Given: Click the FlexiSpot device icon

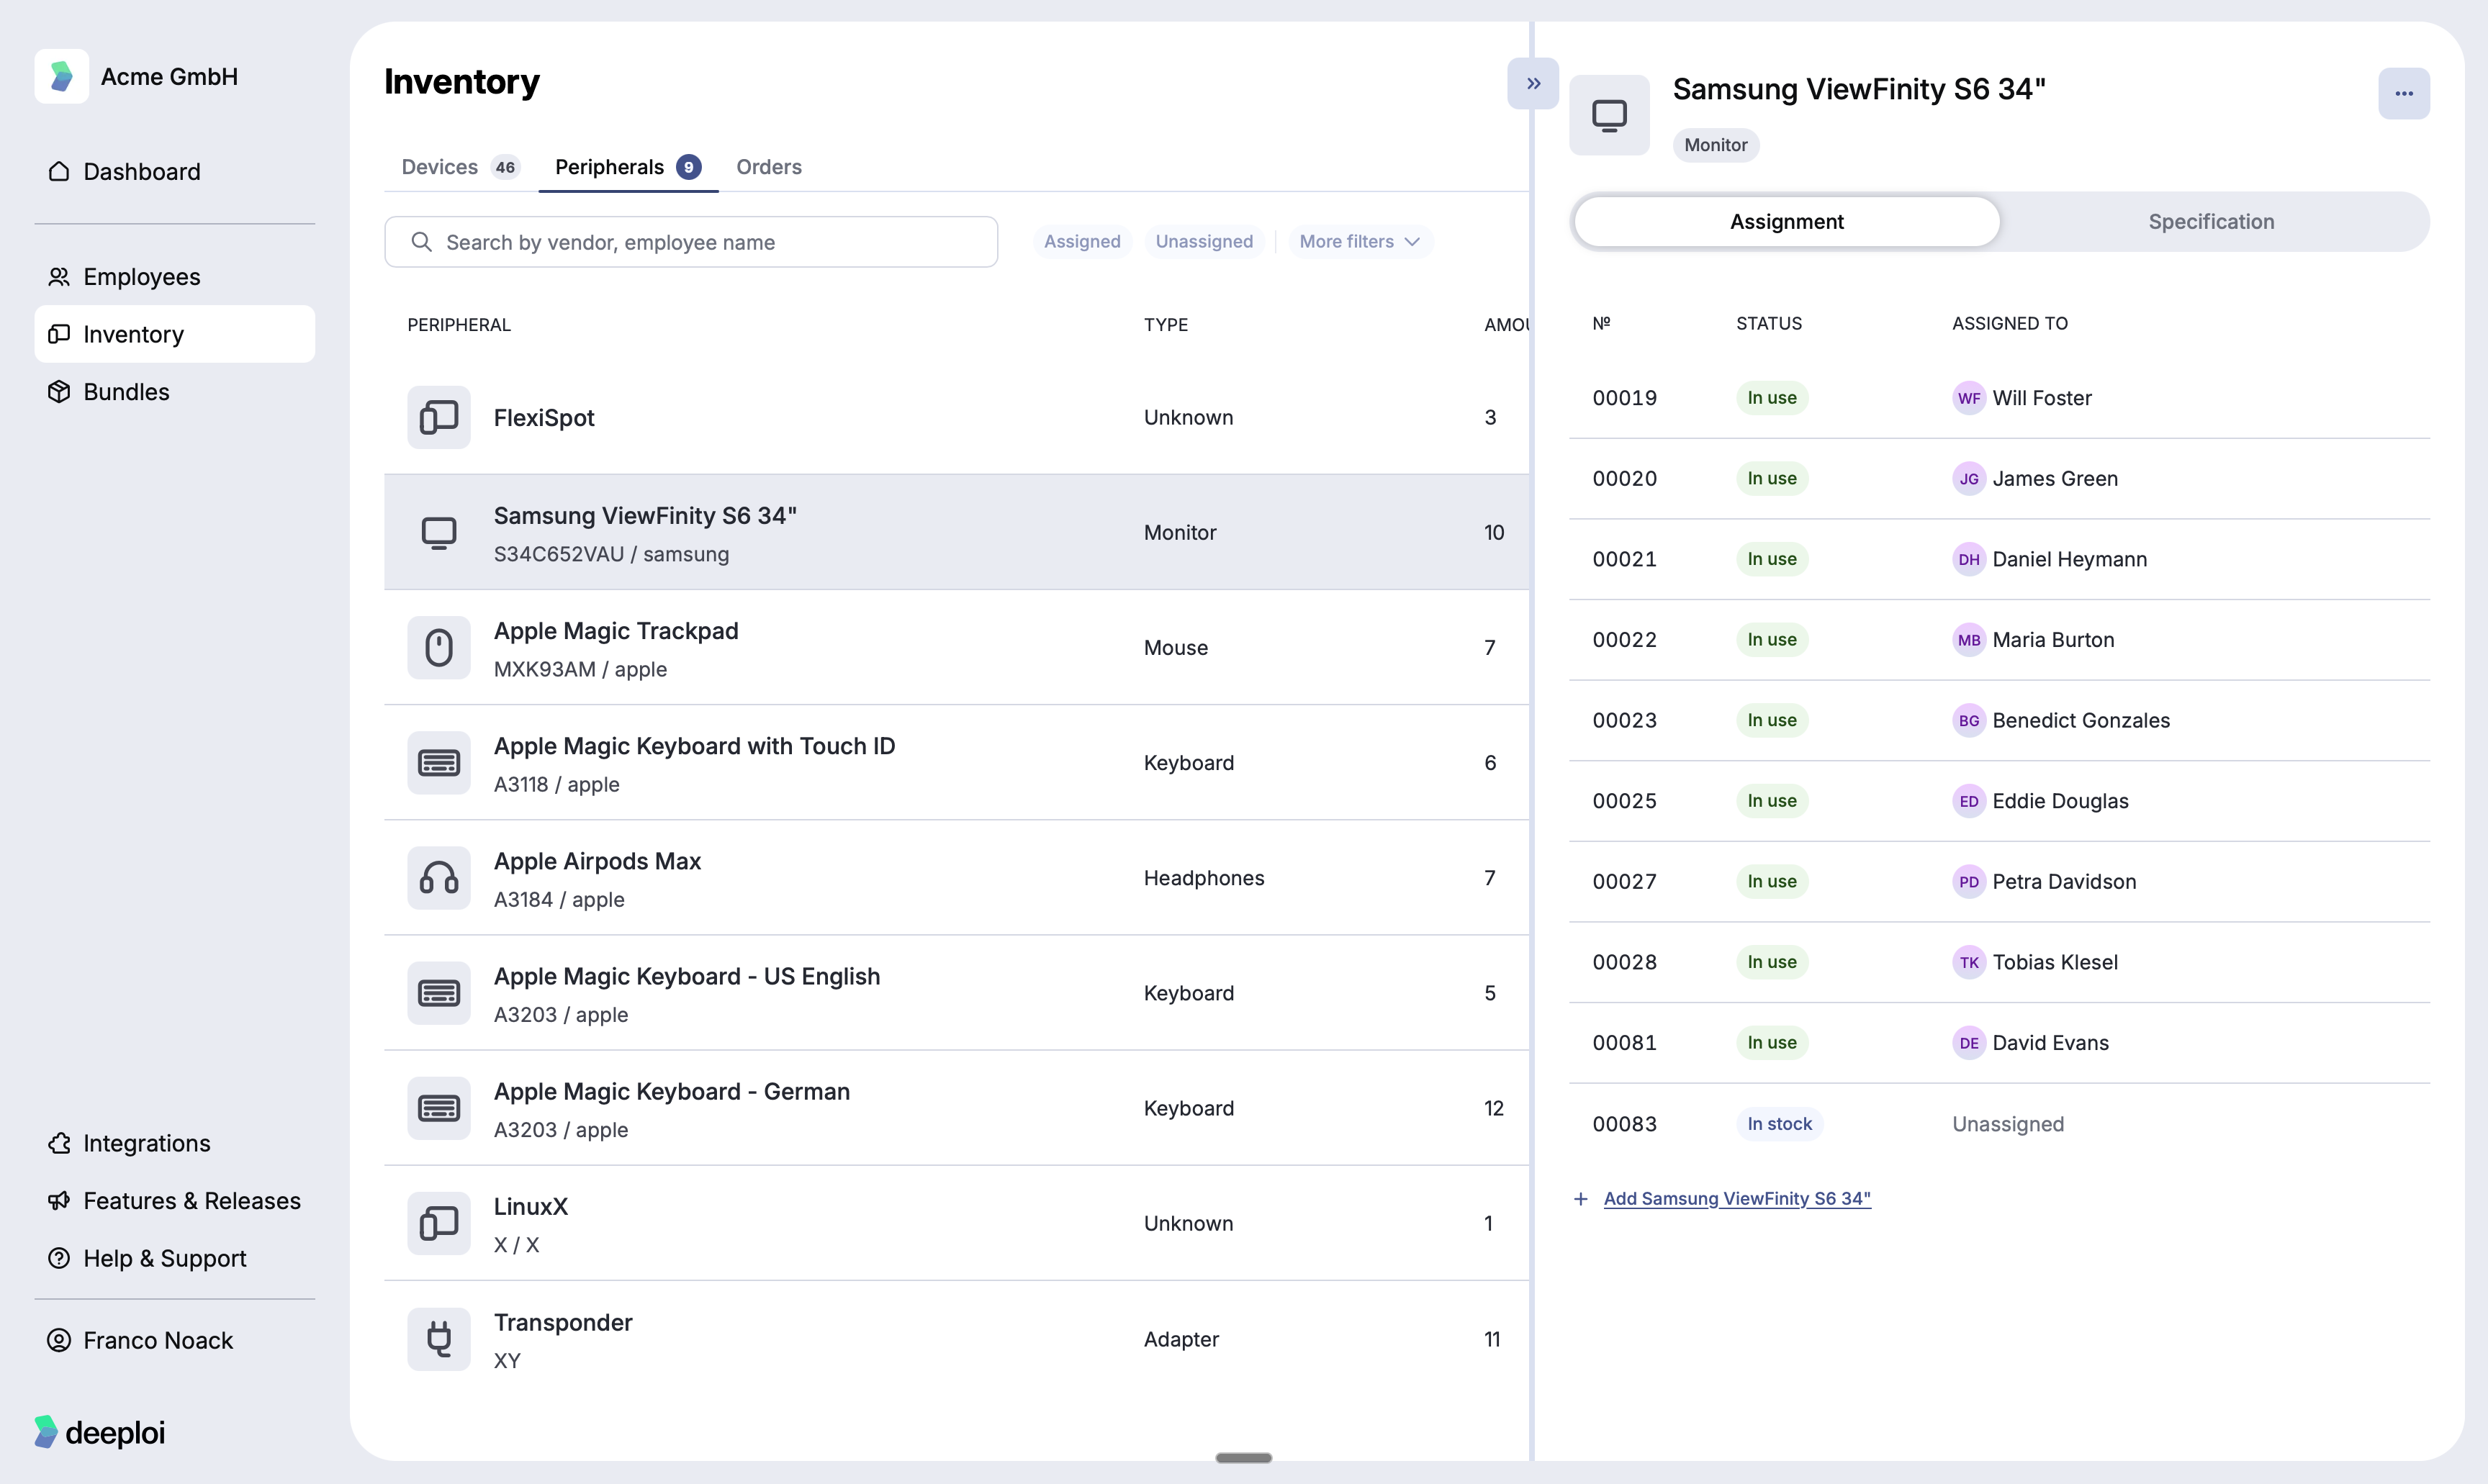Looking at the screenshot, I should [x=438, y=417].
